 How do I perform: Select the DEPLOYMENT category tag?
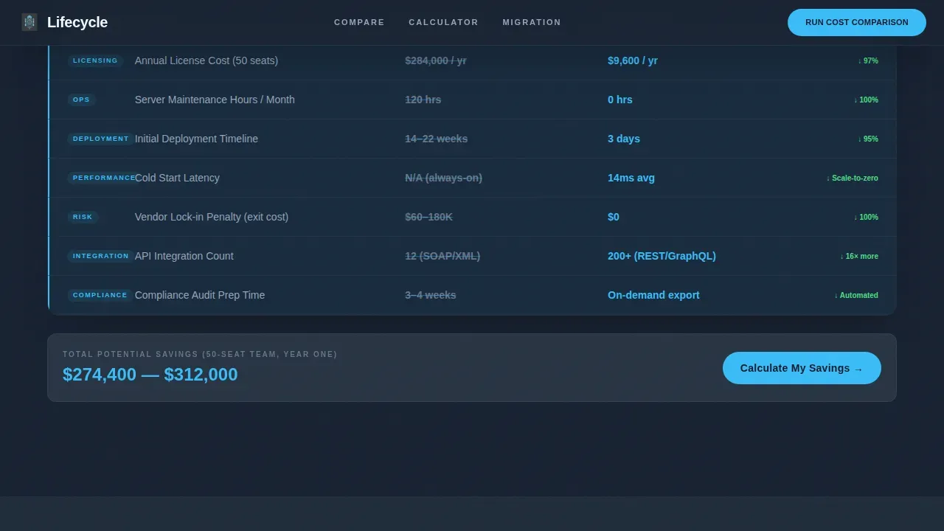(100, 139)
